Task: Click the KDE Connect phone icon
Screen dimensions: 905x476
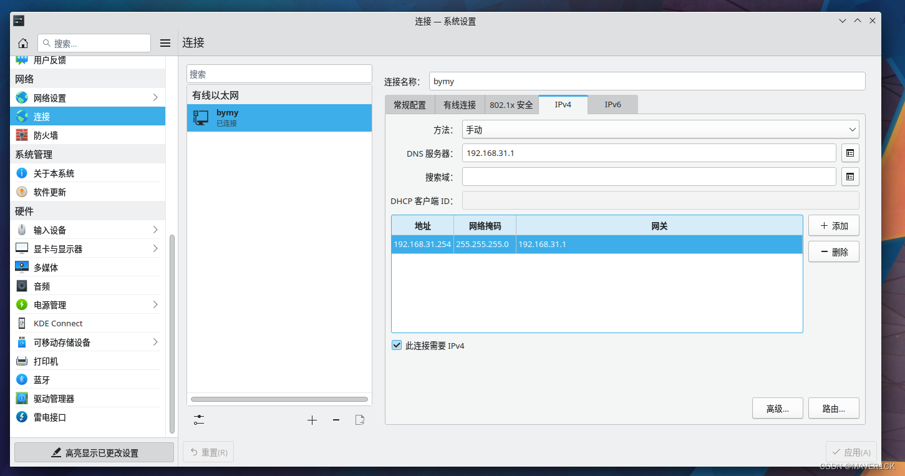Action: click(x=22, y=323)
